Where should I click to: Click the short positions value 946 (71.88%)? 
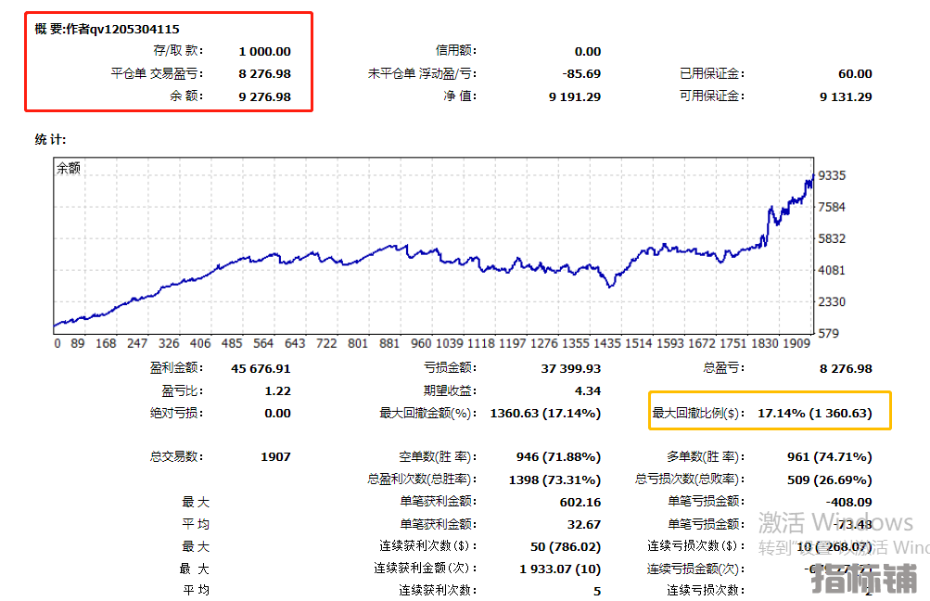[x=558, y=457]
